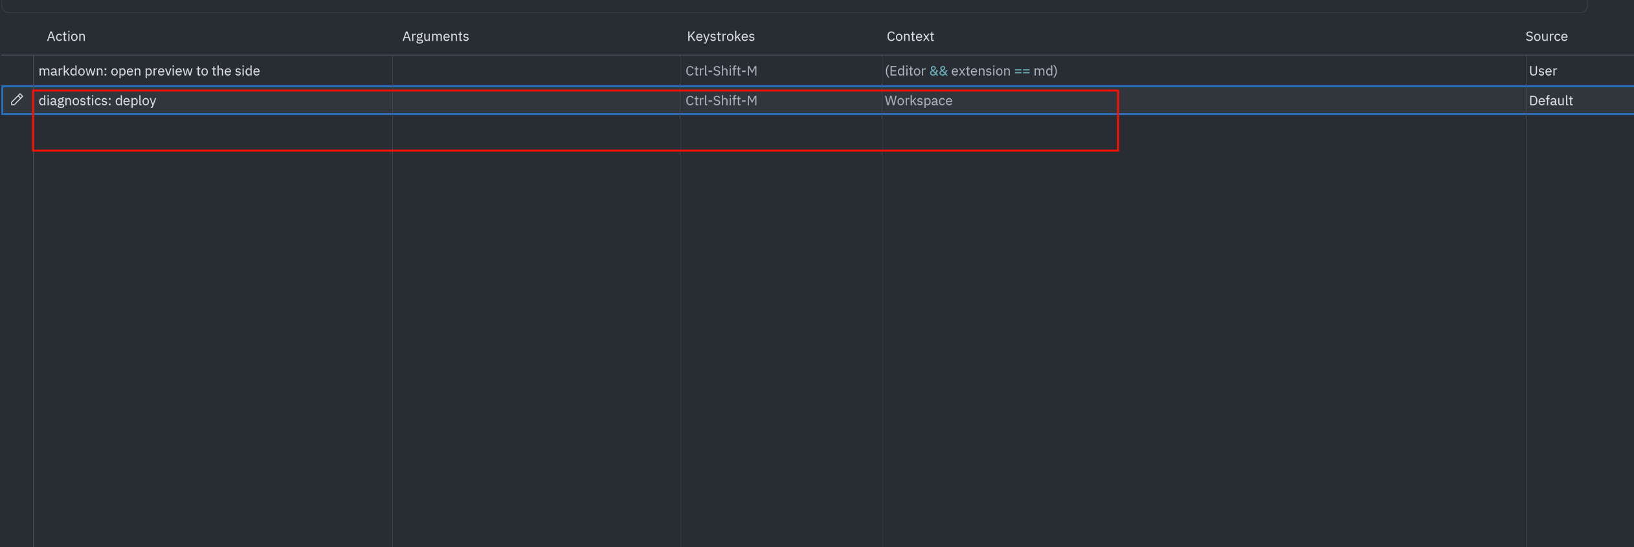This screenshot has width=1634, height=547.
Task: Click the empty Arguments cell for diagnostics: deploy
Action: tap(536, 101)
